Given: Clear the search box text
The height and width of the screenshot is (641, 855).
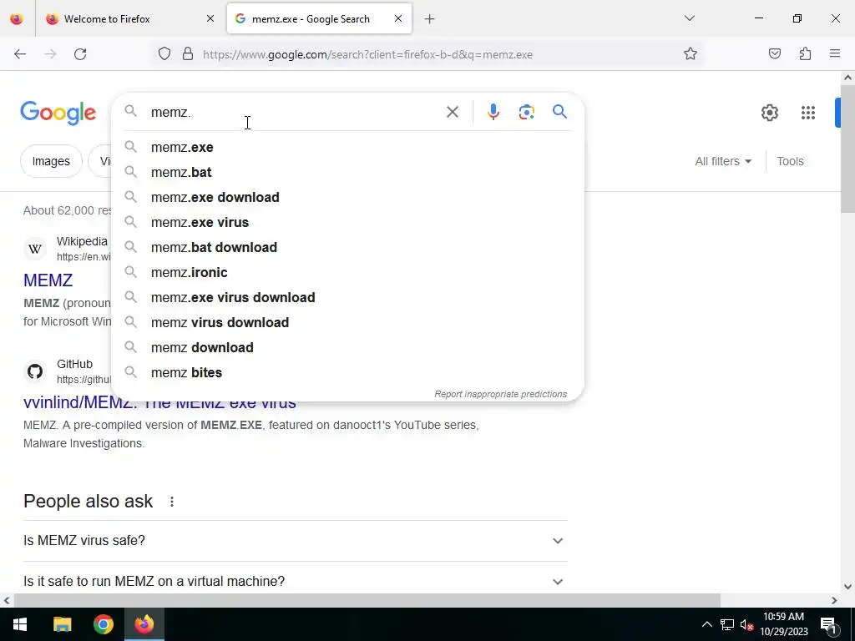Looking at the screenshot, I should (452, 112).
